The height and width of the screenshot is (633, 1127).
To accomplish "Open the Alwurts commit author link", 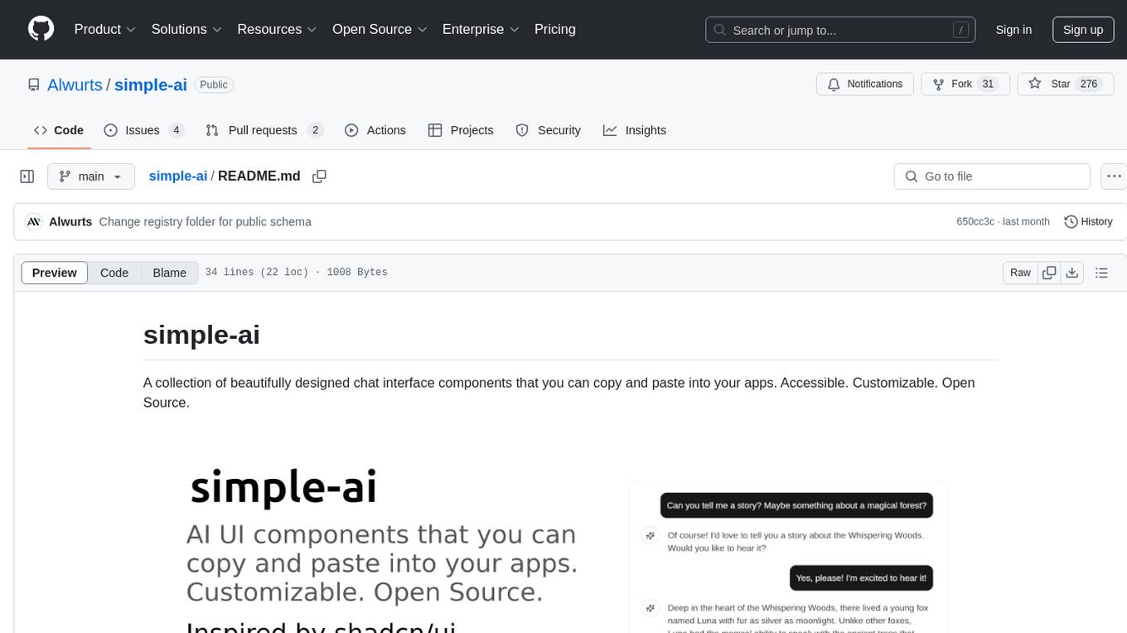I will pyautogui.click(x=70, y=222).
